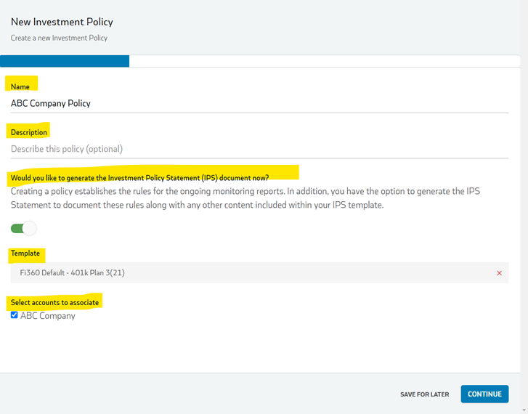Image resolution: width=528 pixels, height=414 pixels.
Task: Open the Template selector showing Fi360 Default
Action: (259, 272)
